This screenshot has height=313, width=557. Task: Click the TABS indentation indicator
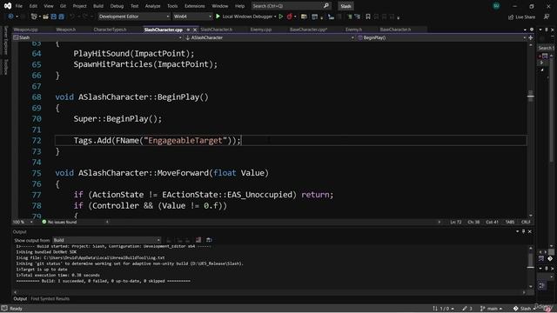(510, 223)
